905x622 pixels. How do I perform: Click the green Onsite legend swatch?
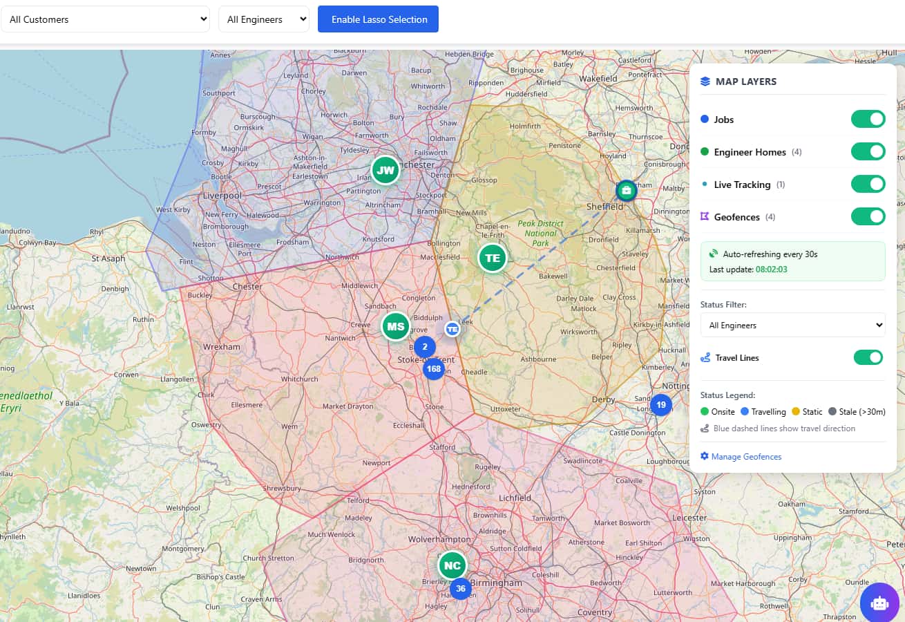coord(705,411)
